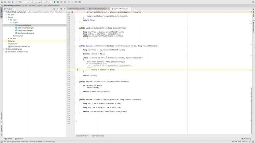Click the isFound = element != null line
Viewport: 255px width, 143px height.
pyautogui.click(x=103, y=70)
